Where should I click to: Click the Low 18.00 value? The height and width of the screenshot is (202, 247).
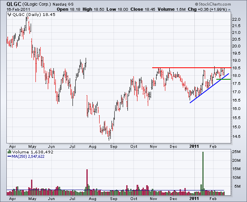[x=117, y=9]
